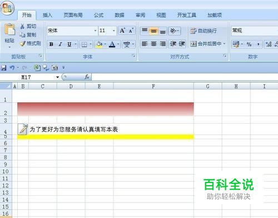Redo the action in quick access toolbar
This screenshot has height=218, width=278.
point(24,68)
